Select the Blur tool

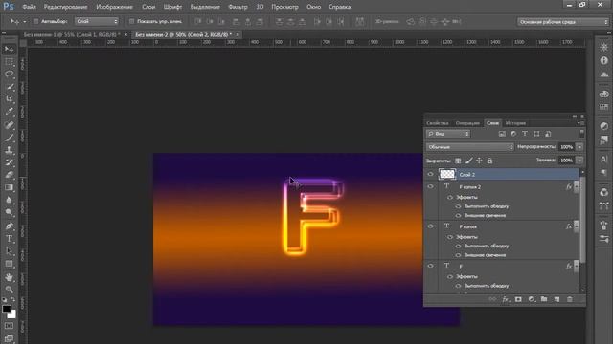(x=9, y=200)
